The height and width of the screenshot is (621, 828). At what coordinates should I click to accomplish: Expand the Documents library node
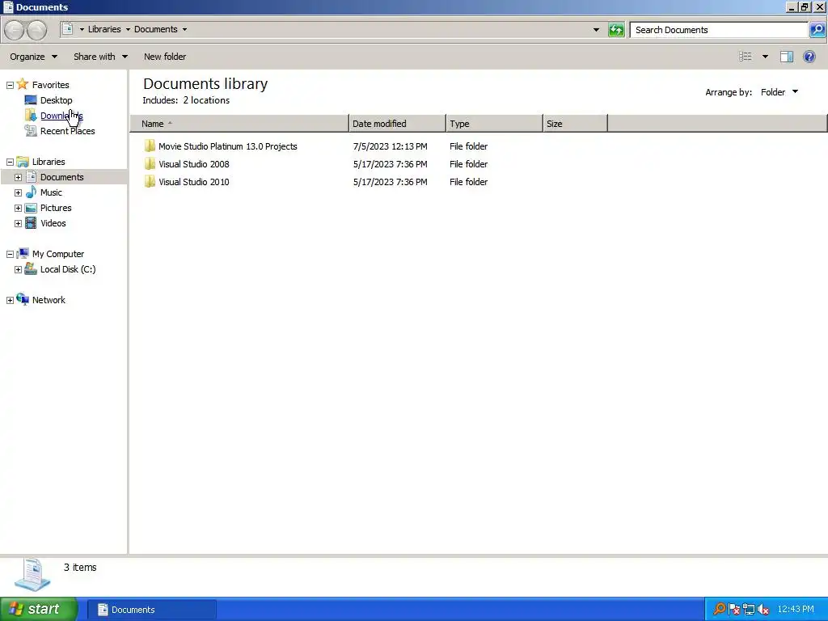tap(18, 177)
